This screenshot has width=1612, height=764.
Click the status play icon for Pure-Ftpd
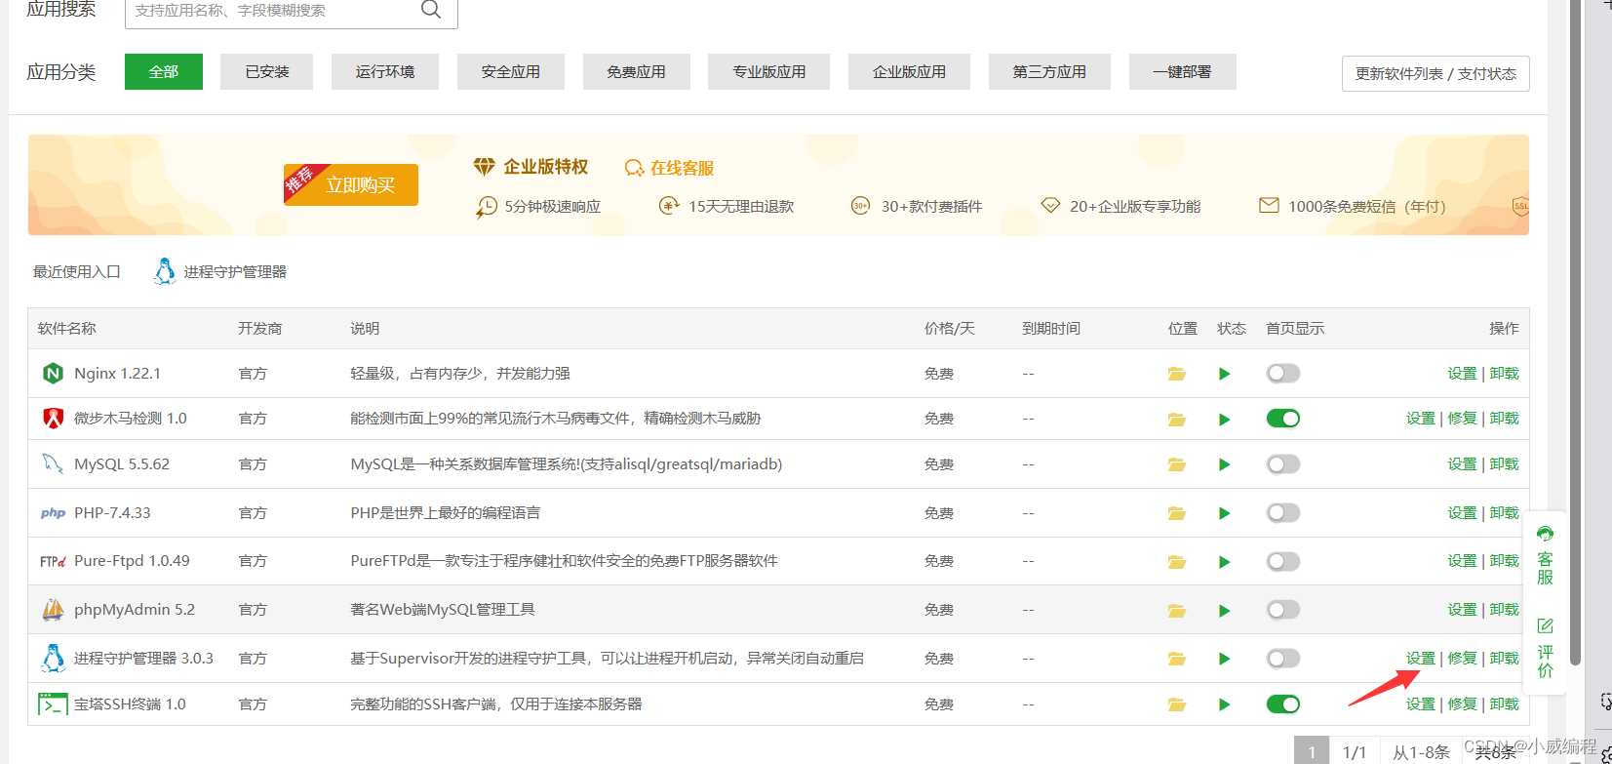pos(1225,562)
